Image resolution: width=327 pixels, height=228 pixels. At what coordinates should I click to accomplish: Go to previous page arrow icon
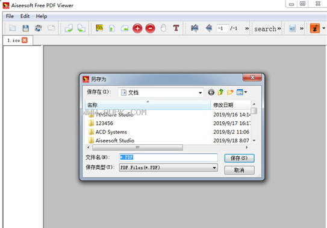click(x=209, y=28)
